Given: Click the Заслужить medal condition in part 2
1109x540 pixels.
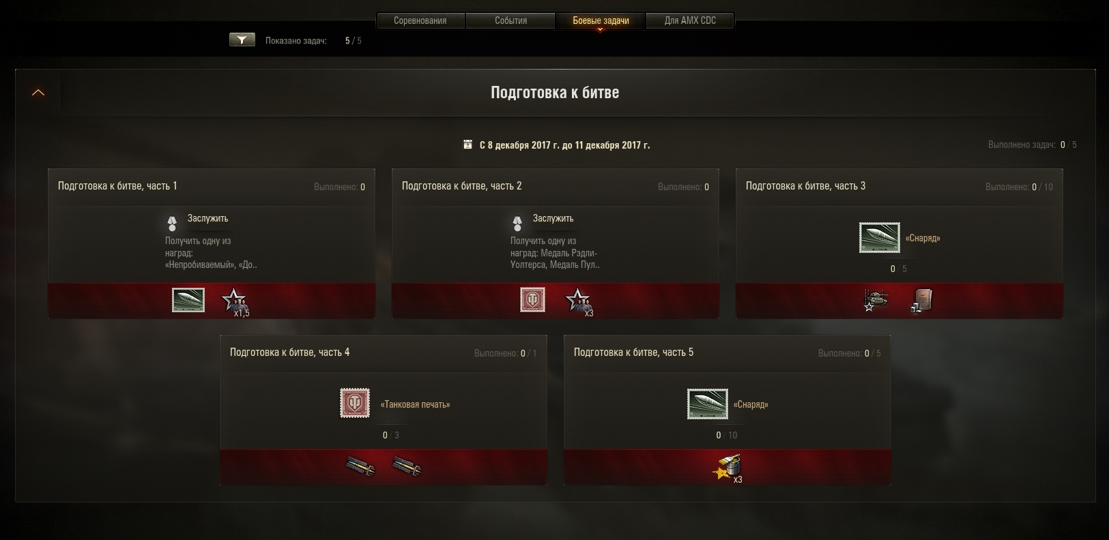Looking at the screenshot, I should 553,219.
